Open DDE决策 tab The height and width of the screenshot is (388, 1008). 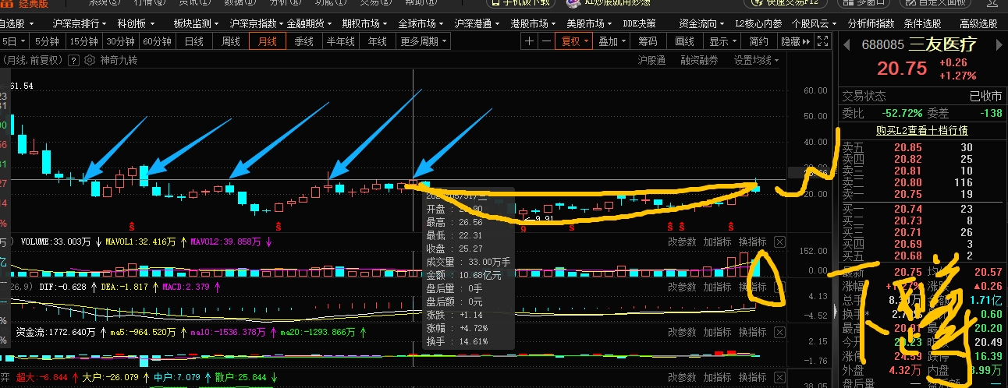point(639,24)
